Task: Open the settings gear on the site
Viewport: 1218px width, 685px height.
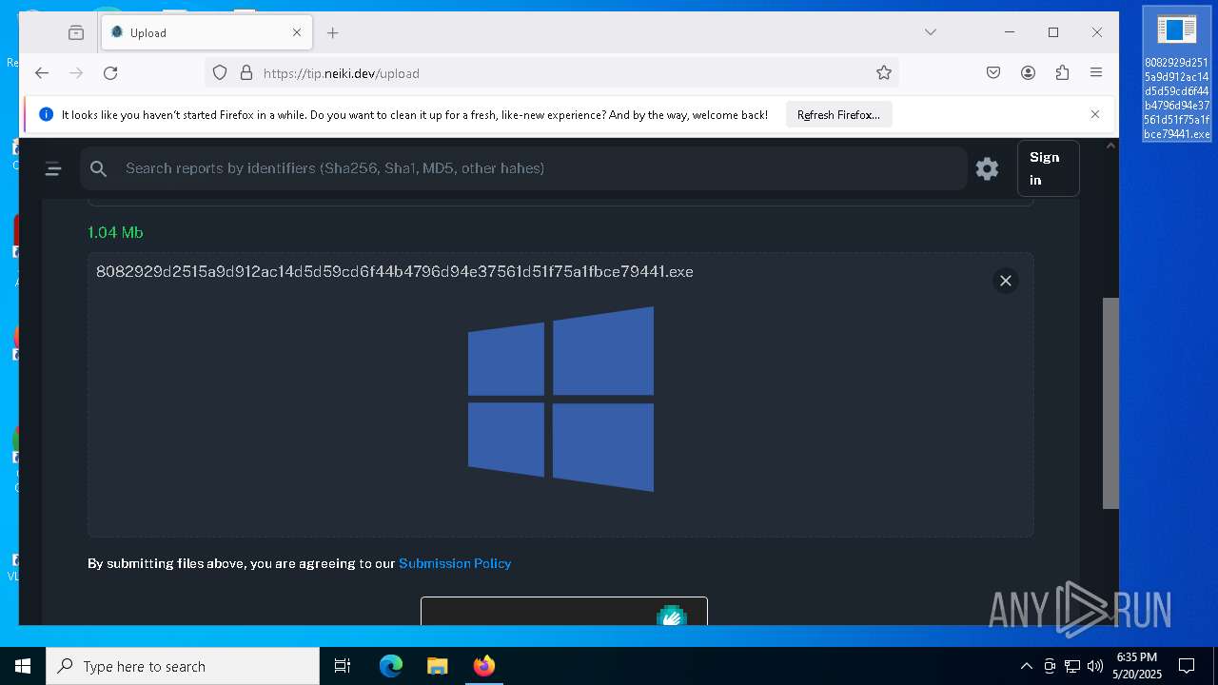Action: pyautogui.click(x=987, y=168)
